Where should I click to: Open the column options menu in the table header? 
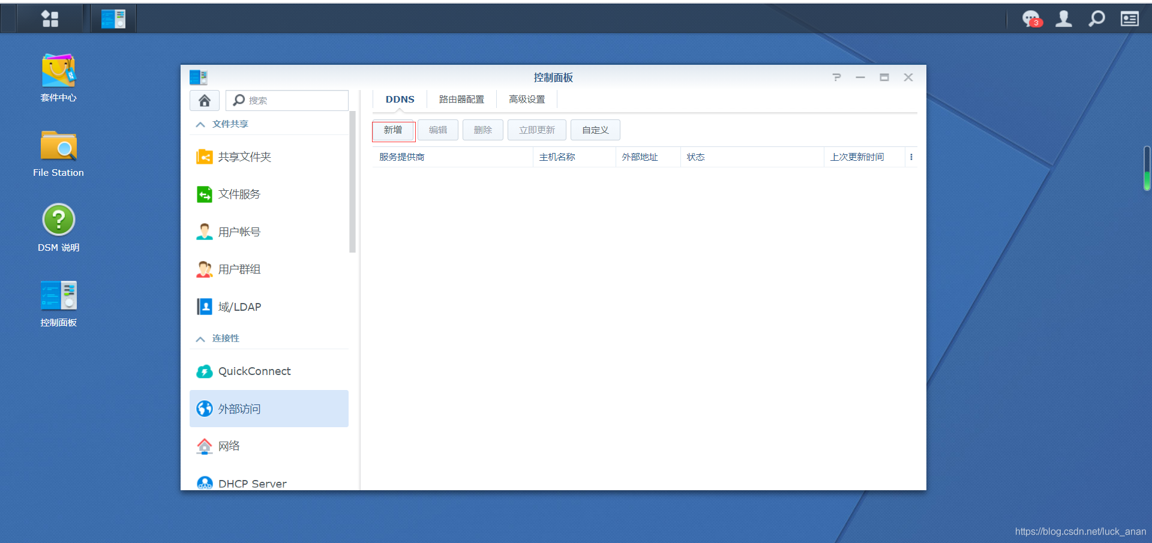(911, 157)
